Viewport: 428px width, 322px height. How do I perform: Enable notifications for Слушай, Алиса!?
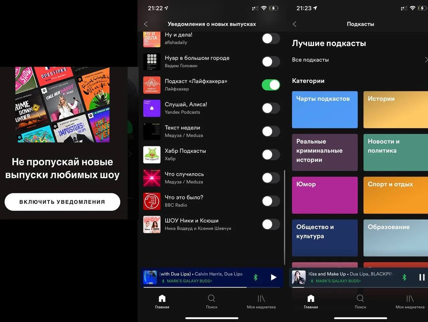[271, 108]
